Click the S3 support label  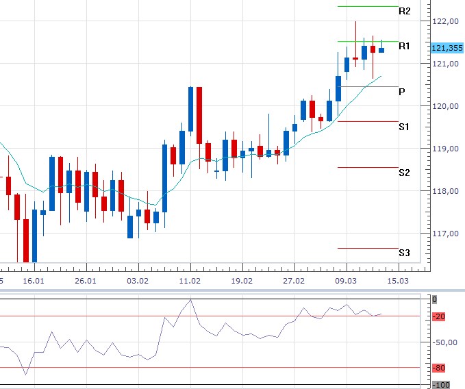coord(404,253)
